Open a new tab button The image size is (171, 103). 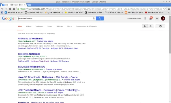29,5
